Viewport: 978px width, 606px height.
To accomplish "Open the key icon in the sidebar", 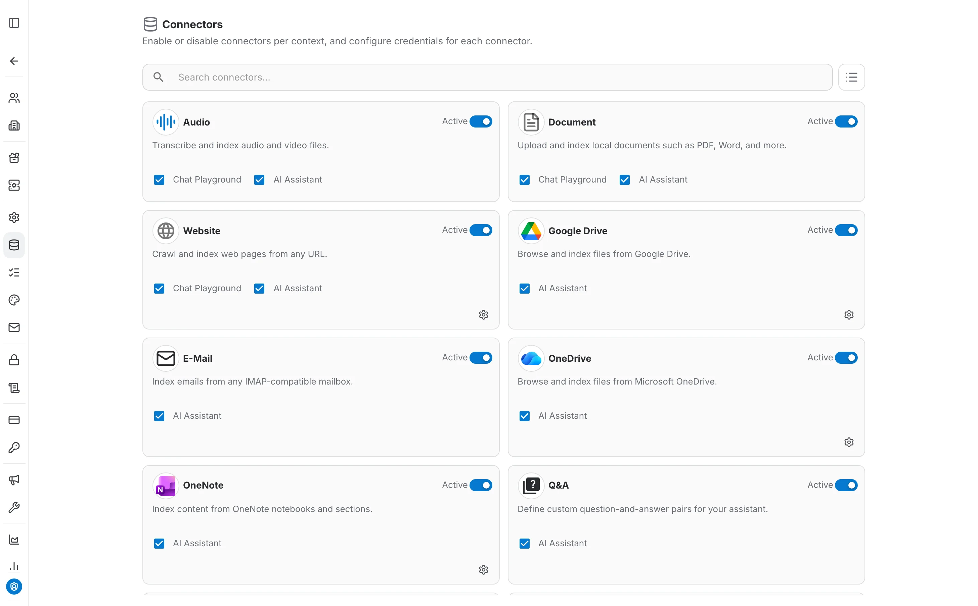I will coord(14,448).
